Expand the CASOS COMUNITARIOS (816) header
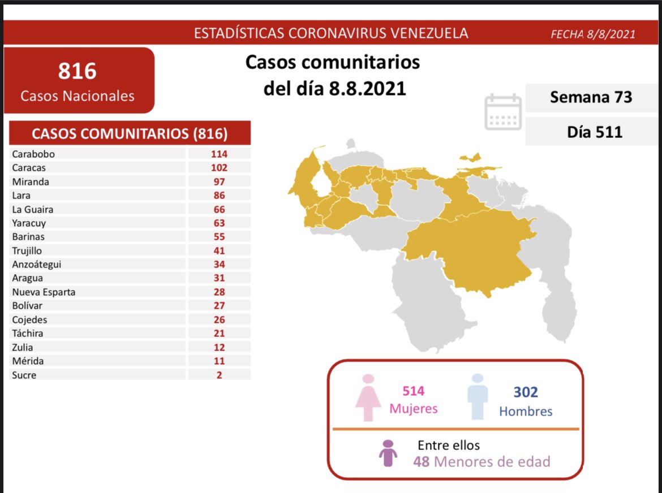Viewport: 662px width, 493px height. click(128, 132)
